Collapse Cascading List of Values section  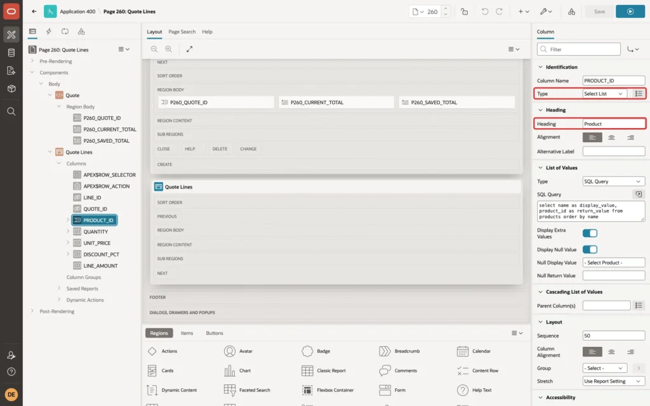(540, 292)
